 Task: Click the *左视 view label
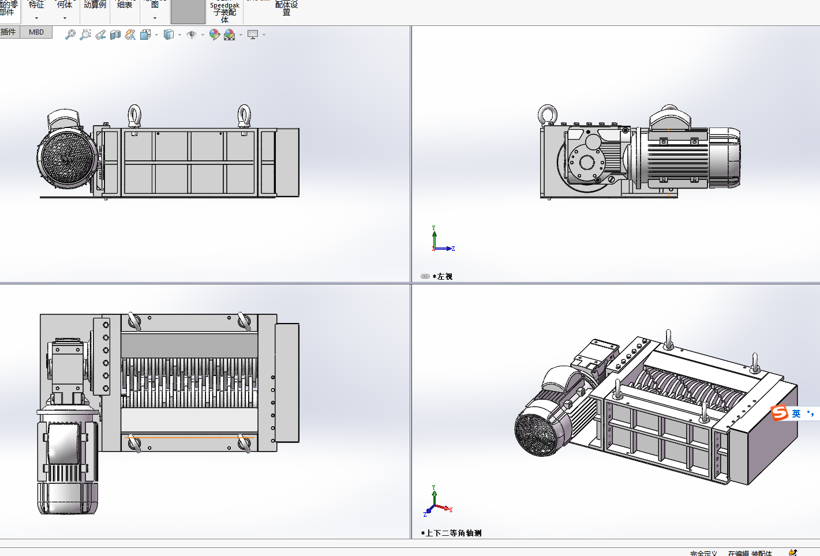click(x=443, y=276)
